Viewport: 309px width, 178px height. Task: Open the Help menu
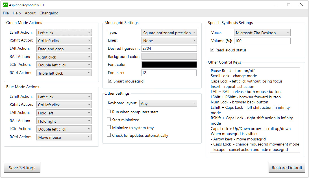[x=17, y=13]
